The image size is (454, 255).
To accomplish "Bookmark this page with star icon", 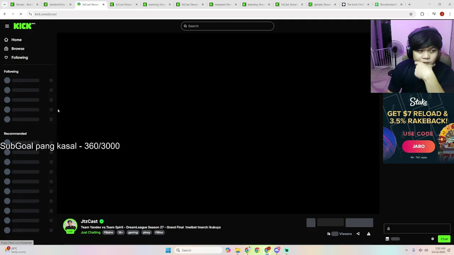I will [x=411, y=14].
